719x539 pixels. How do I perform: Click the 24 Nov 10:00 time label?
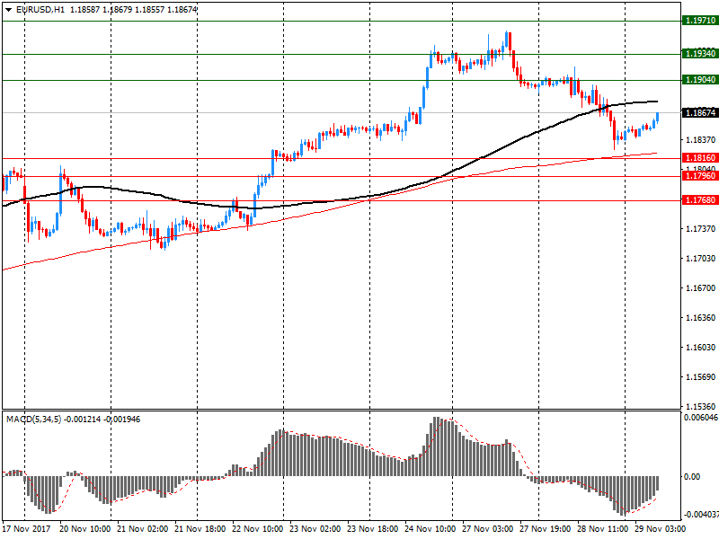point(431,529)
